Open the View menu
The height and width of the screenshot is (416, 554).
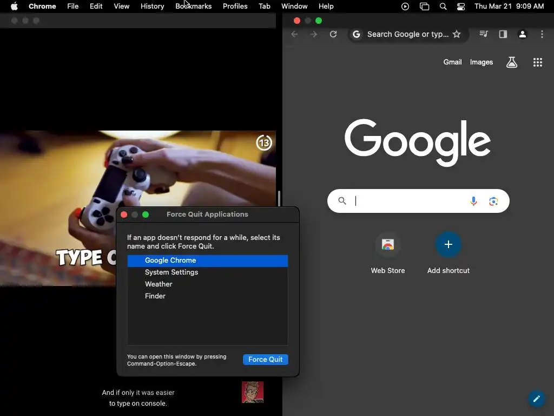(x=121, y=6)
